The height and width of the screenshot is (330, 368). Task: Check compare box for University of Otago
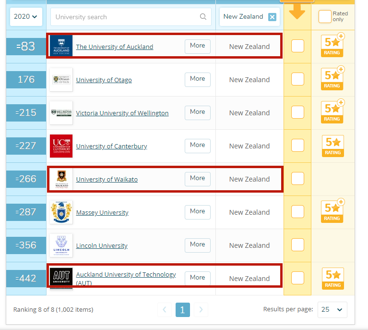[297, 79]
